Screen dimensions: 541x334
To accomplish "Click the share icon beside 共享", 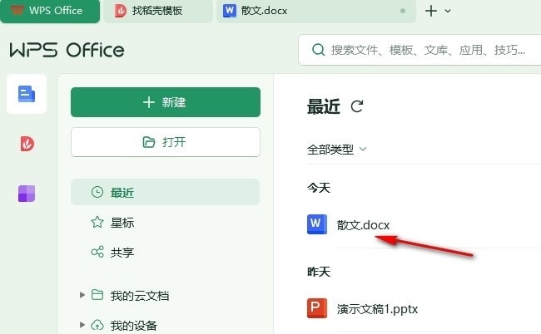I will coord(97,252).
